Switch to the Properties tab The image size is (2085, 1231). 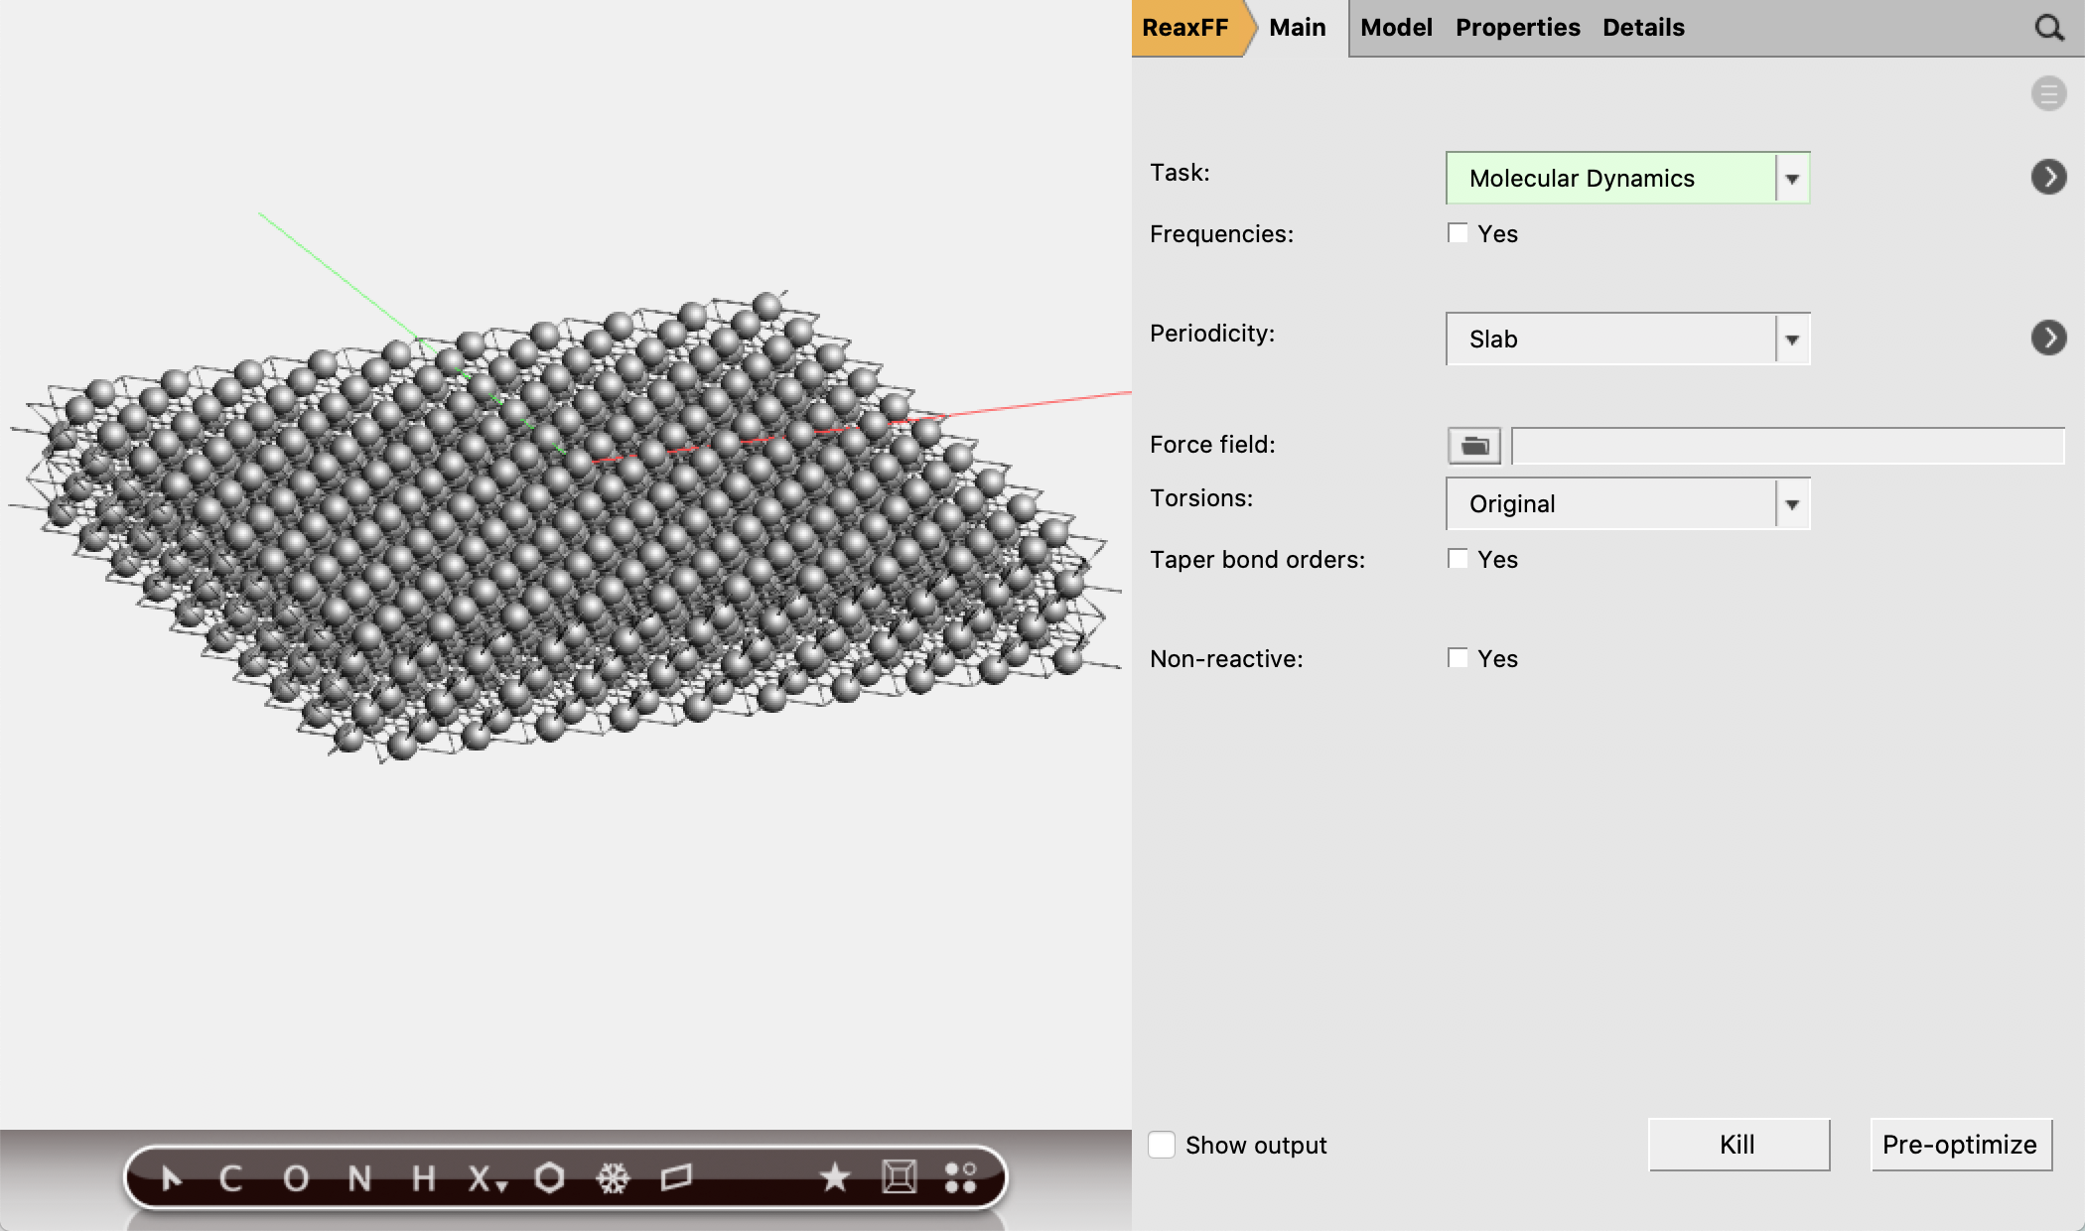pyautogui.click(x=1517, y=28)
